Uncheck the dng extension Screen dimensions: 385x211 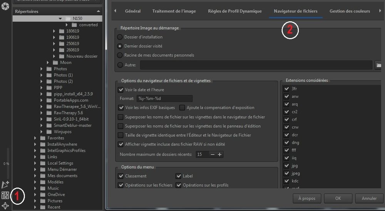[286, 142]
